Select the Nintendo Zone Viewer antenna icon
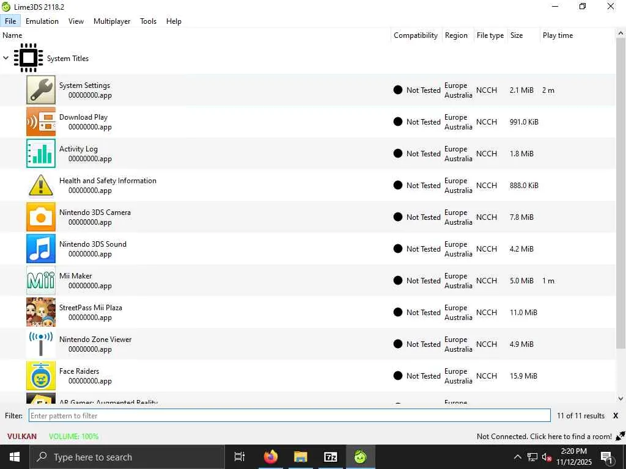626x469 pixels. point(41,344)
